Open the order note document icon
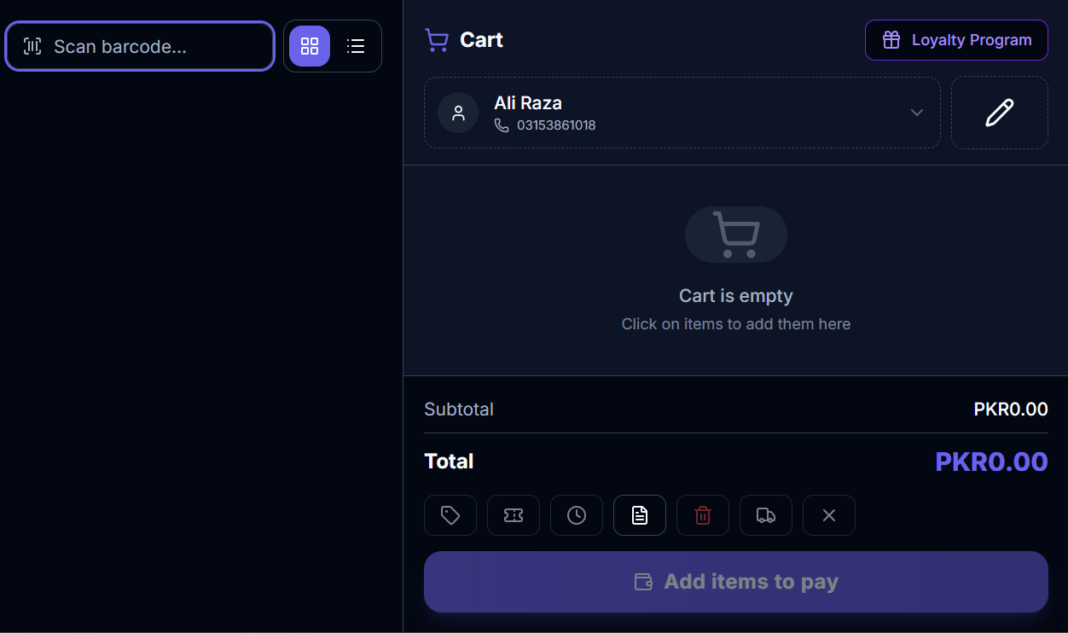 640,515
